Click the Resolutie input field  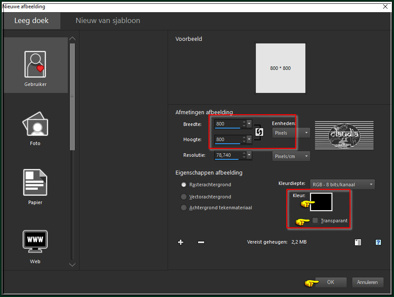pos(228,155)
